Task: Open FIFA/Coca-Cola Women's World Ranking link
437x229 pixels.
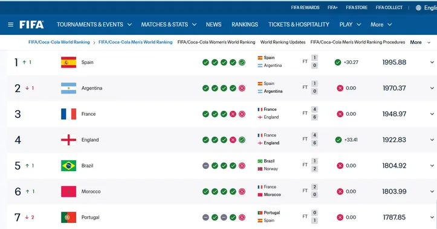Action: [216, 42]
